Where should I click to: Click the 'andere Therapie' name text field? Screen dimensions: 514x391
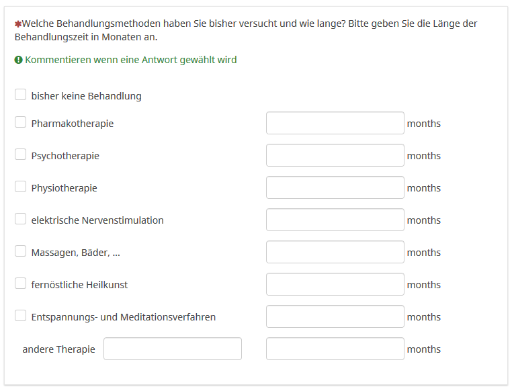click(172, 349)
